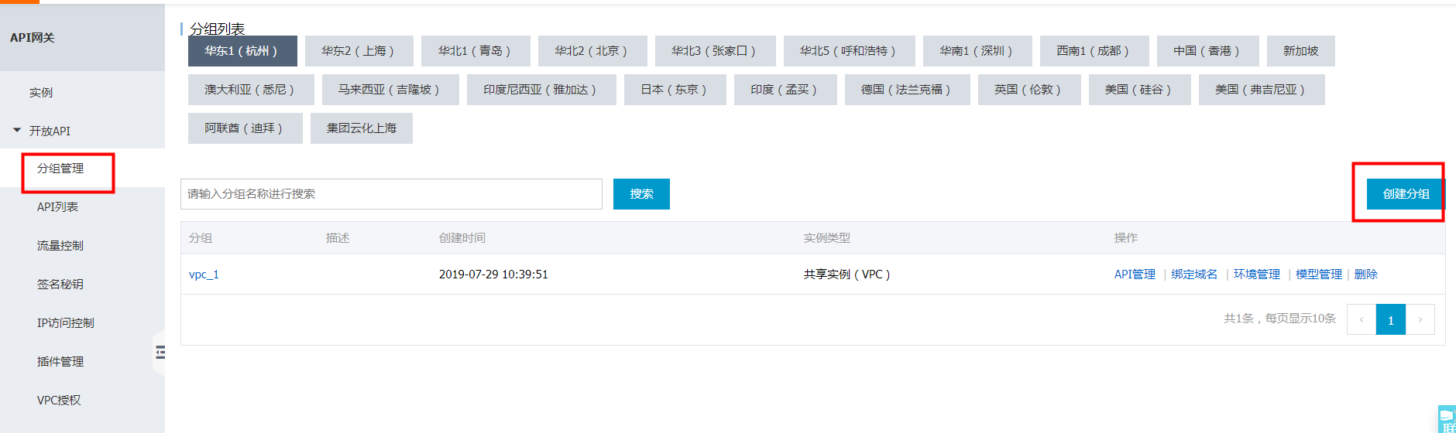Go to next page arrow in pagination

(x=1420, y=319)
